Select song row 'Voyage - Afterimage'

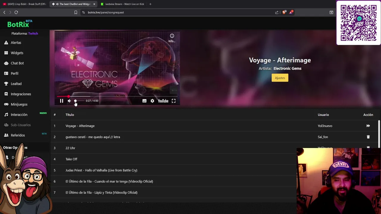pos(214,126)
